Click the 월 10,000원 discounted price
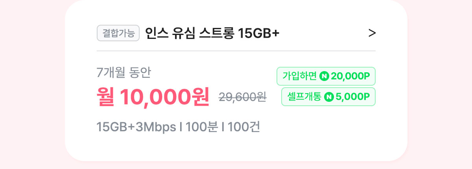Viewport: 472px width, 169px height. (x=153, y=97)
